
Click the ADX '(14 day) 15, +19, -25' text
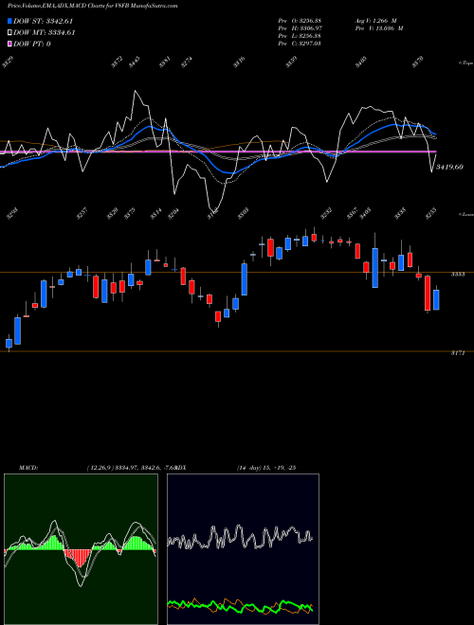tap(266, 468)
